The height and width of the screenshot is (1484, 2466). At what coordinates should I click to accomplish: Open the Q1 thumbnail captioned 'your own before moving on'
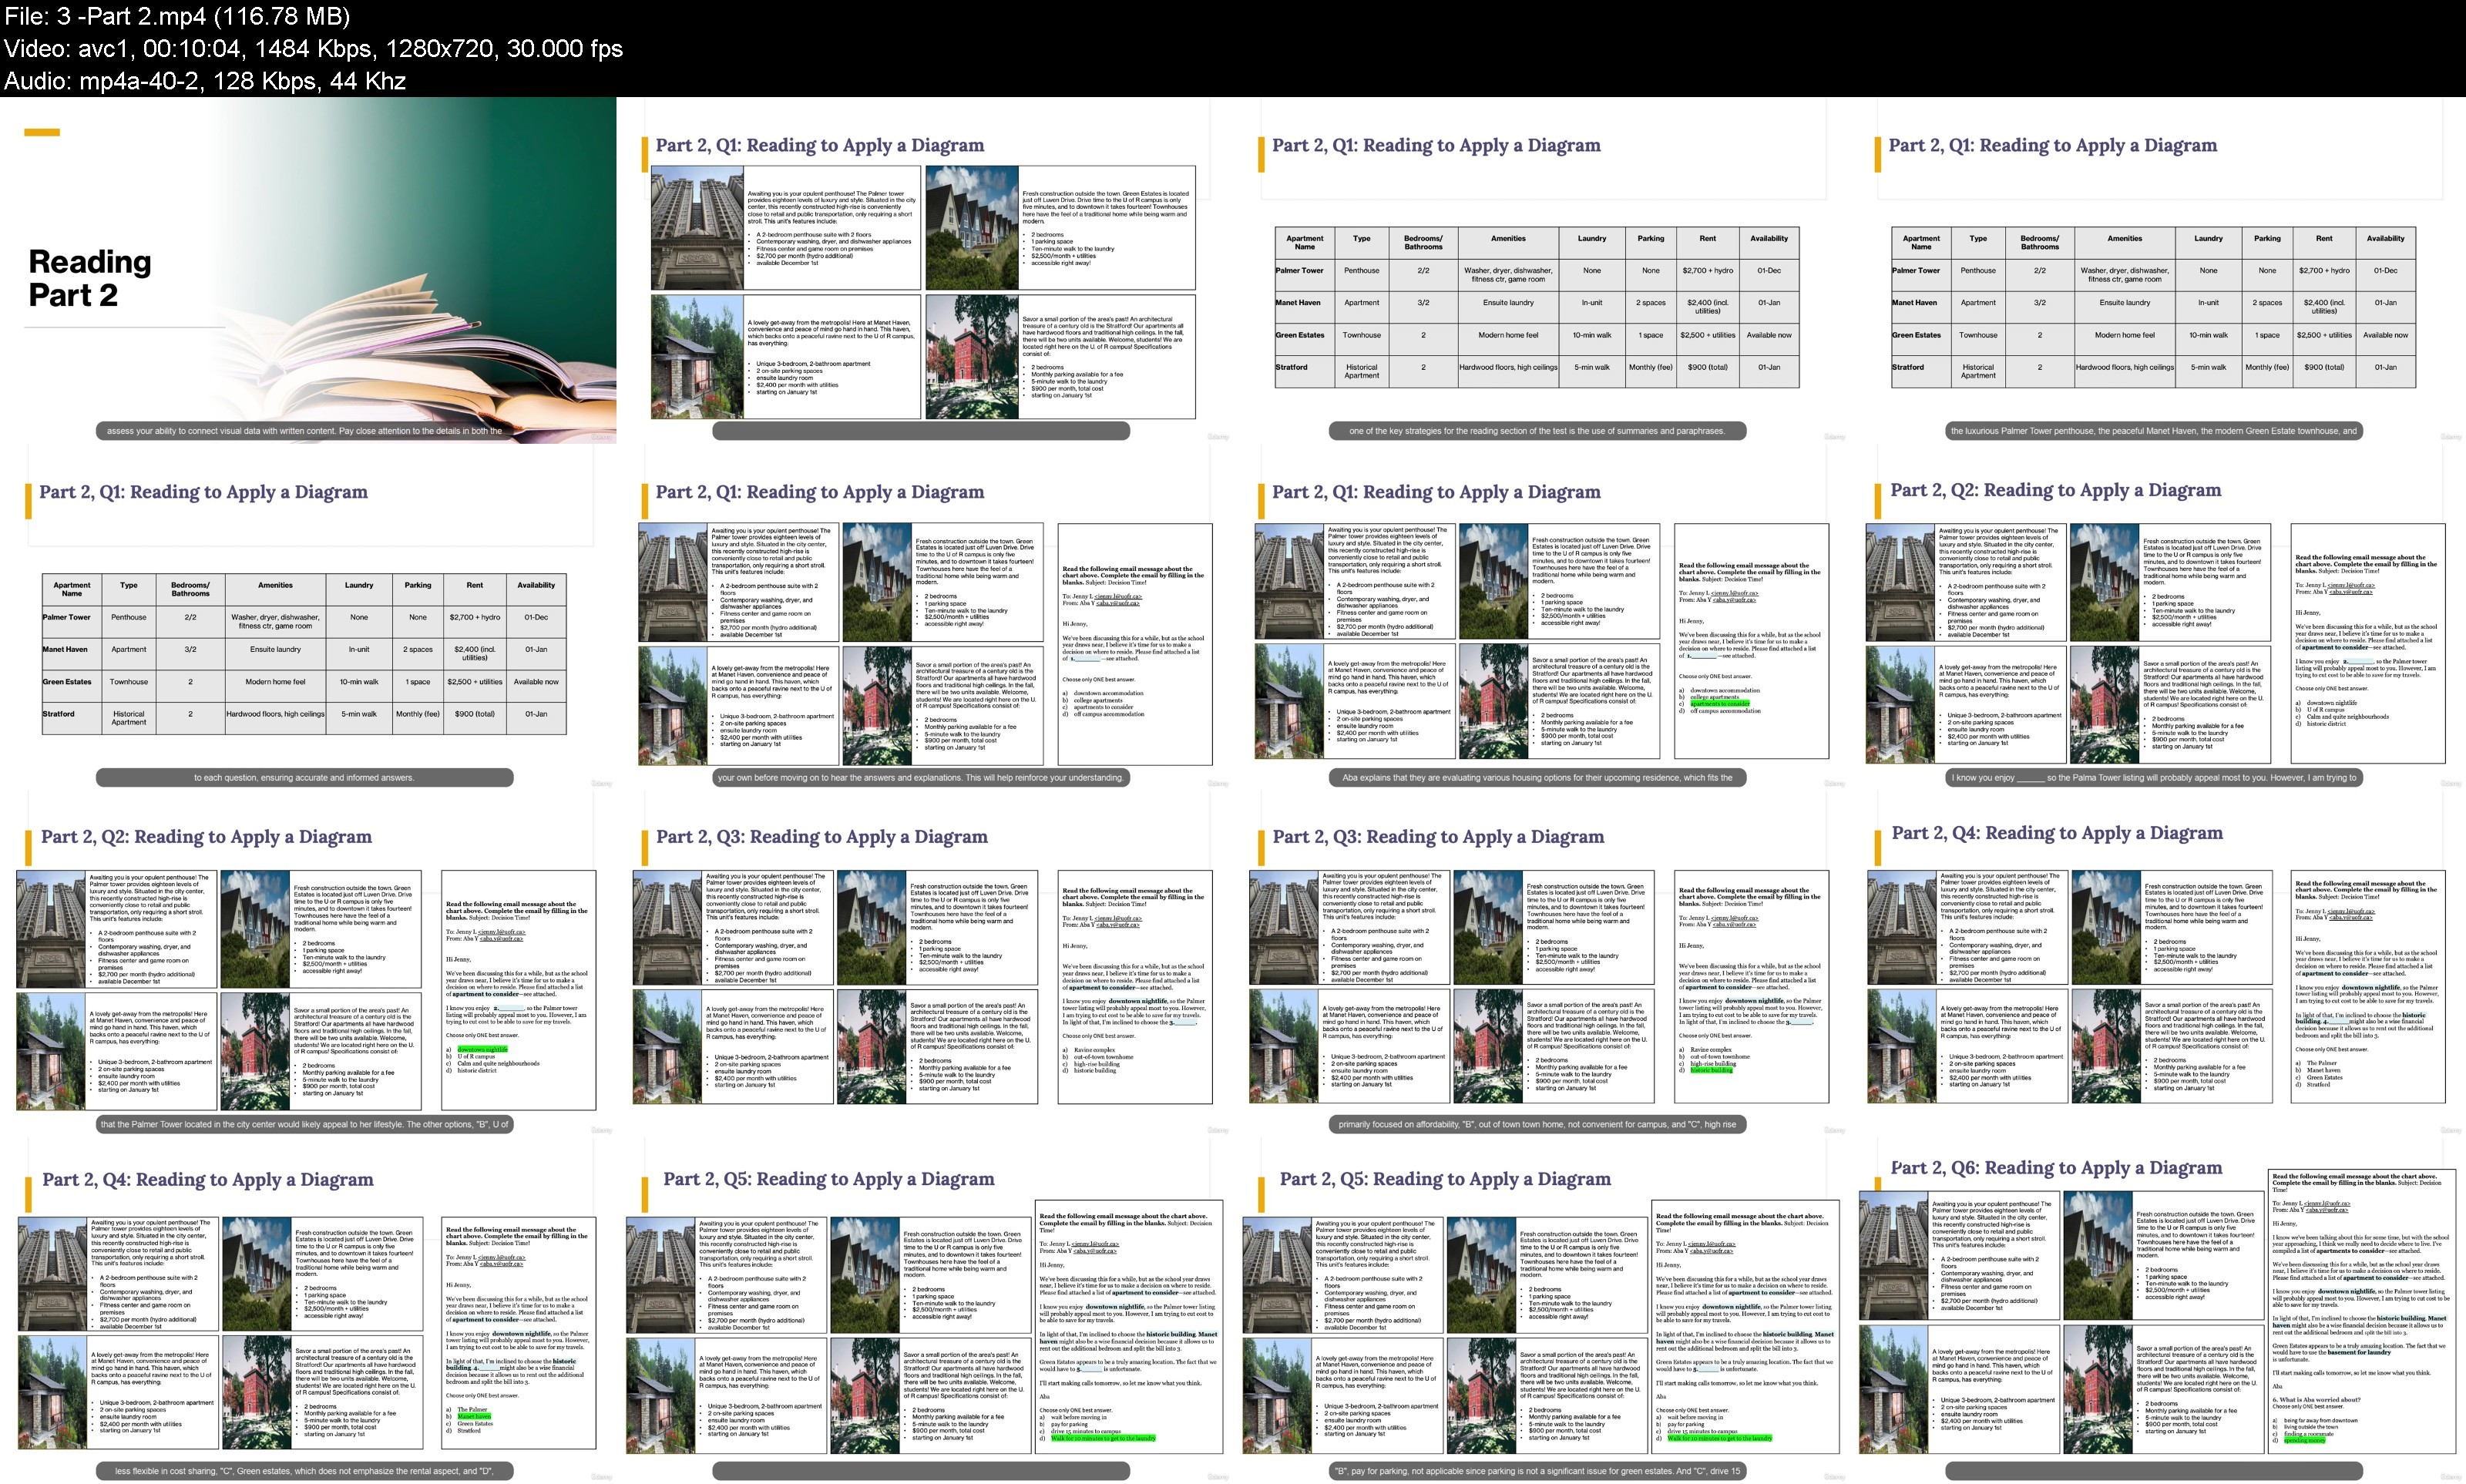925,617
